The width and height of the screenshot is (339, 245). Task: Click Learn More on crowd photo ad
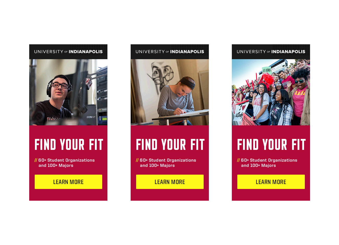point(271,182)
